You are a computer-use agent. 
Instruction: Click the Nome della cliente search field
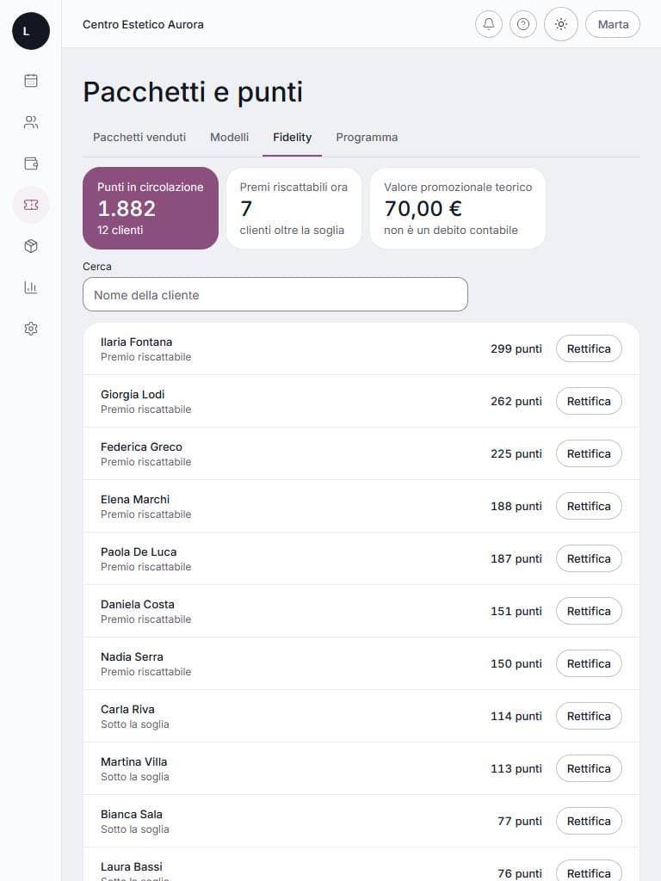[275, 294]
